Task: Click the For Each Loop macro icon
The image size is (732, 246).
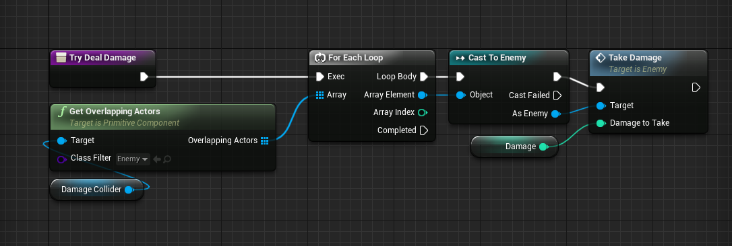Action: [x=319, y=58]
